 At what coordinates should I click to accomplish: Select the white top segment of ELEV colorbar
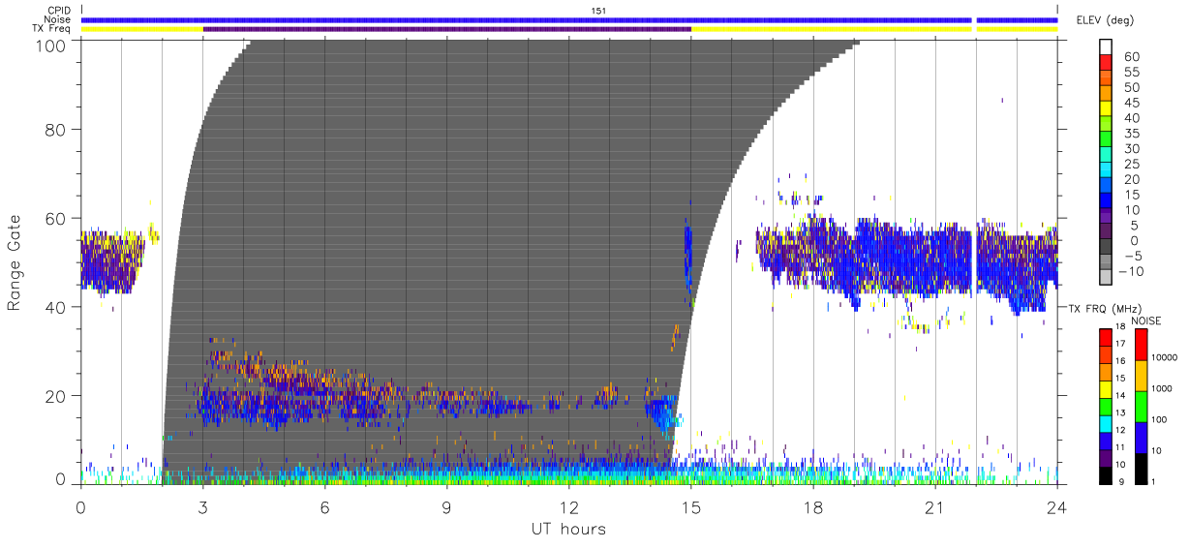pos(1107,47)
